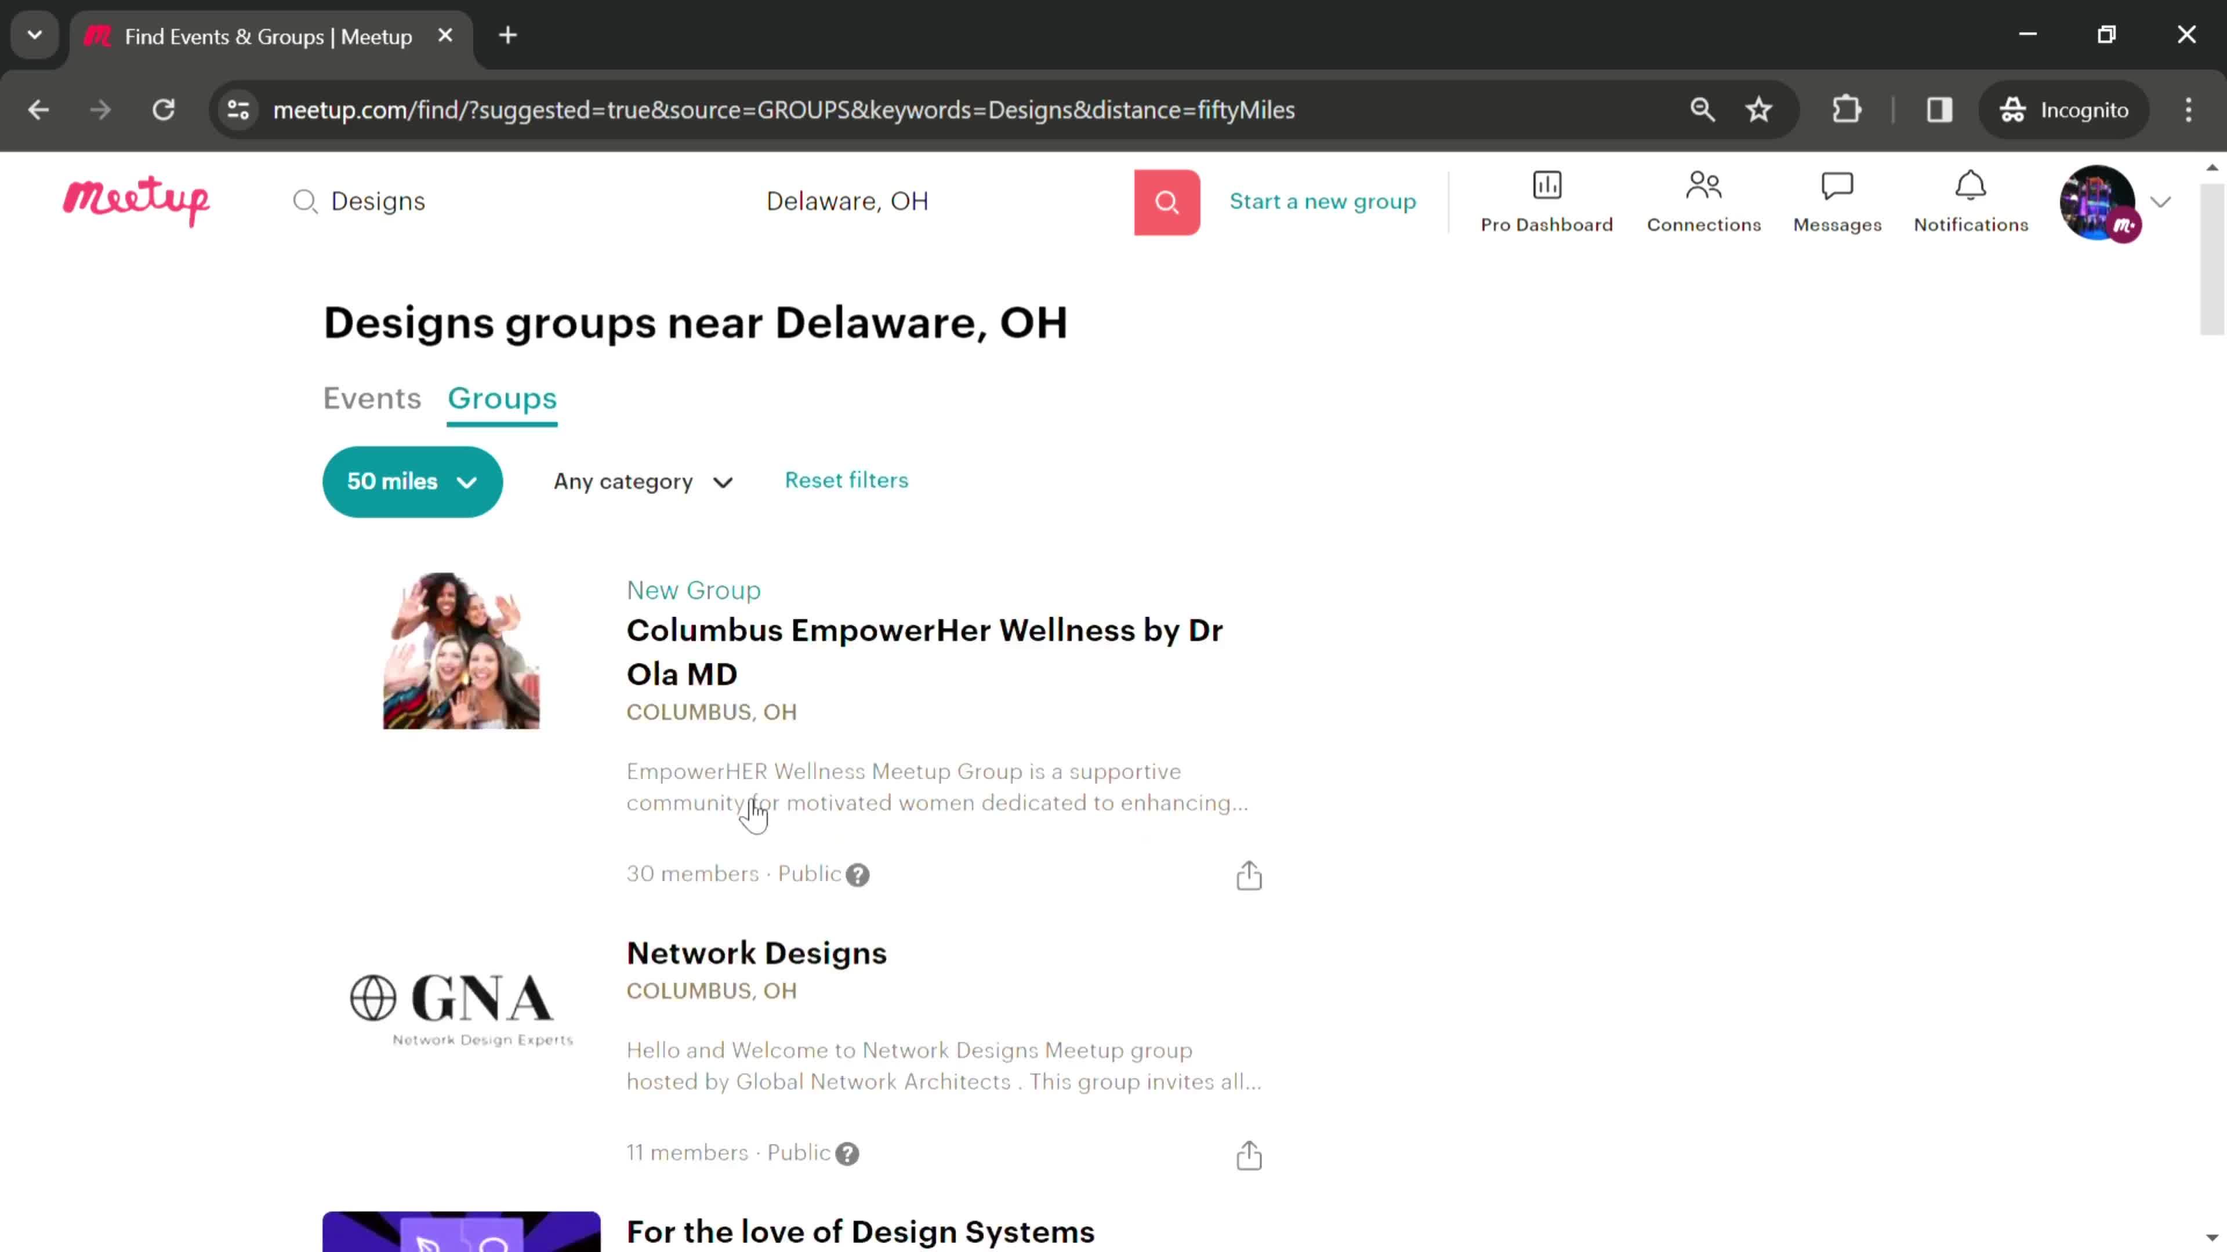Open Pro Dashboard

[x=1547, y=202]
